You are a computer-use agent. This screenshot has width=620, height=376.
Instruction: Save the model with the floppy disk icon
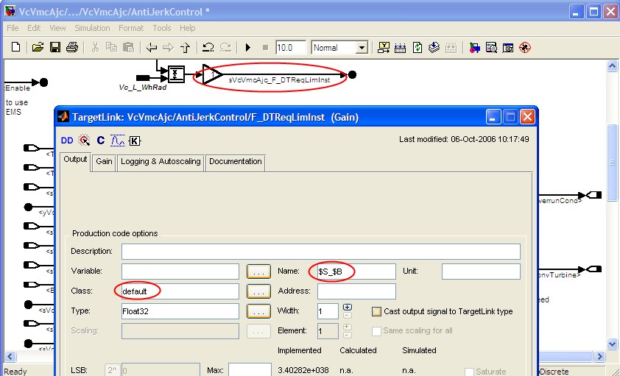coord(54,48)
